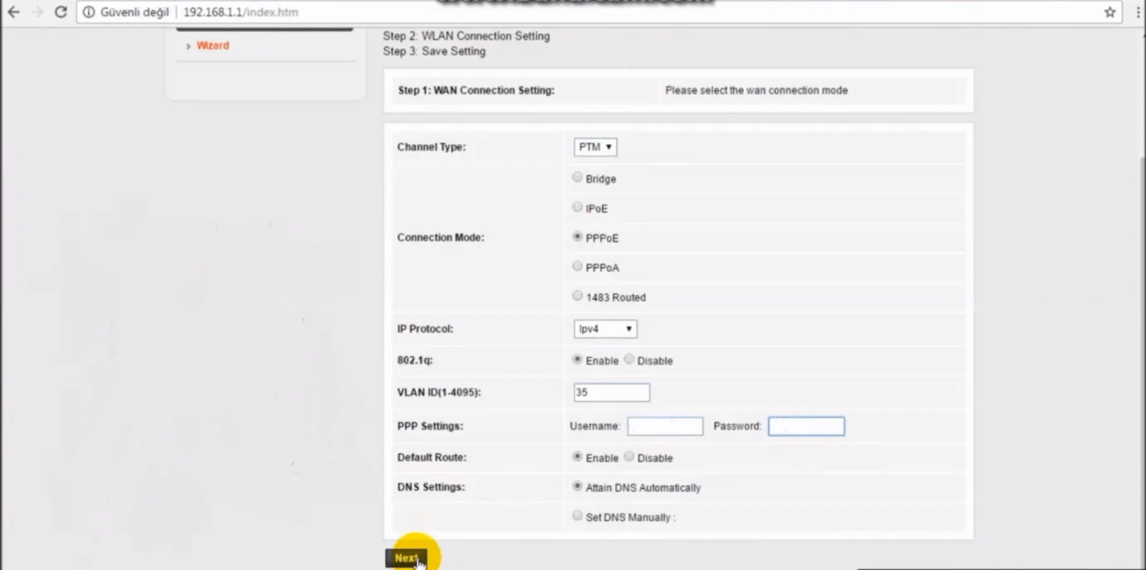The image size is (1146, 570).
Task: Select Bridge connection mode
Action: coord(577,177)
